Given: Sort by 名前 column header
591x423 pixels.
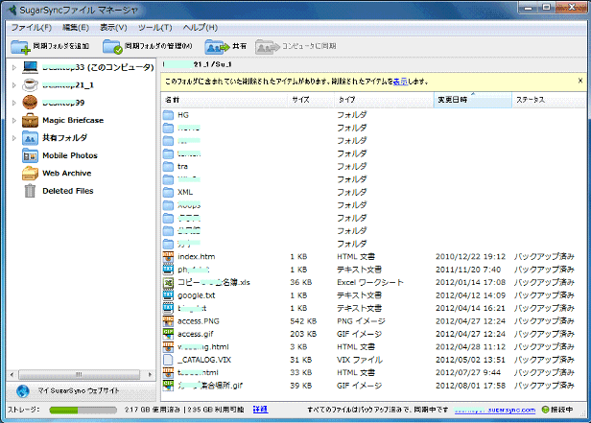Looking at the screenshot, I should click(x=225, y=100).
